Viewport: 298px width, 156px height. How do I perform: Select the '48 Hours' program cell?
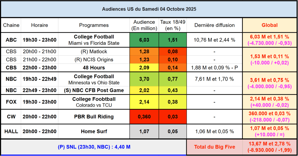click(x=94, y=68)
